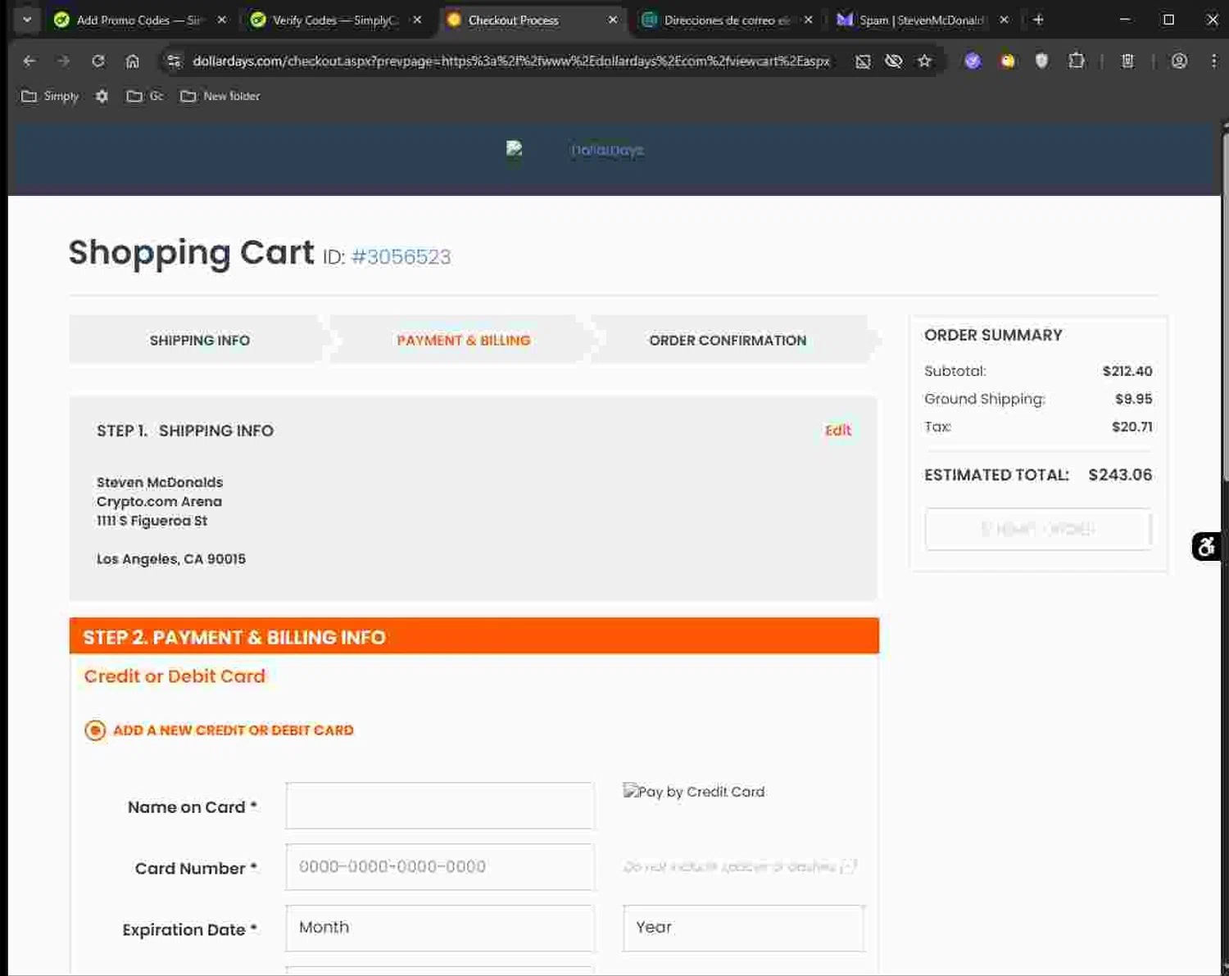Bookmark this page with the star icon
The height and width of the screenshot is (976, 1229).
click(924, 61)
